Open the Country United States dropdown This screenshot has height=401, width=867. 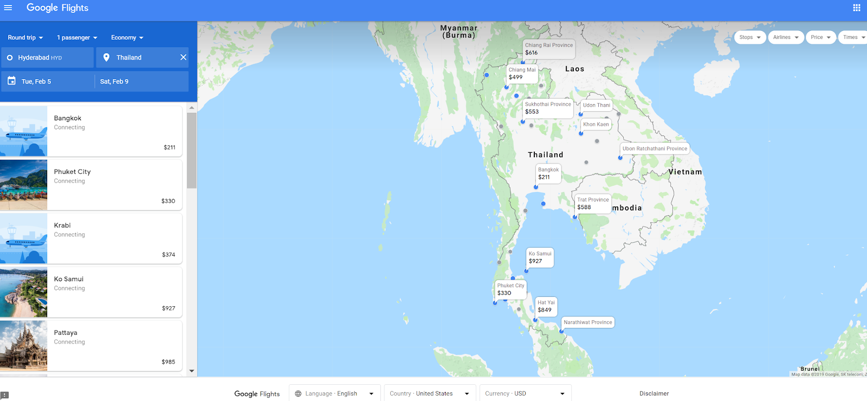pos(430,393)
